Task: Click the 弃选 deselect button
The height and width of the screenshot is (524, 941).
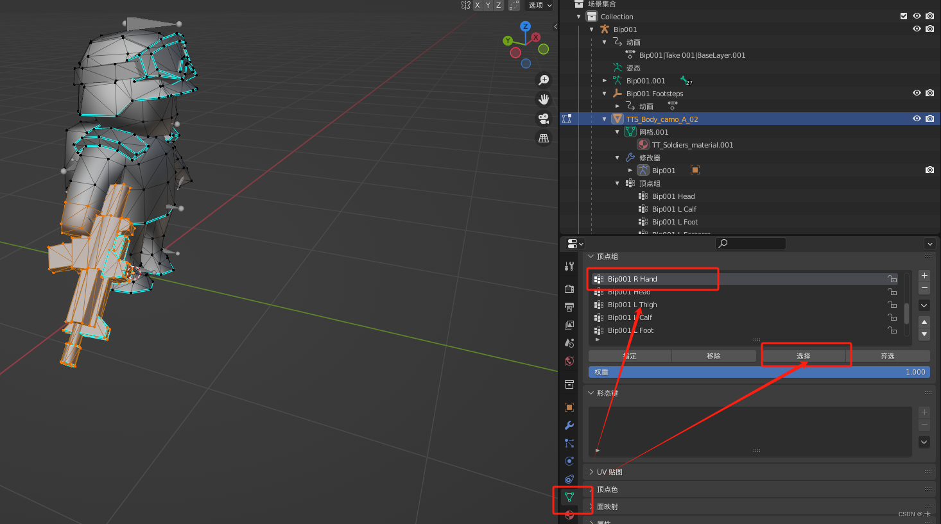Action: tap(888, 356)
